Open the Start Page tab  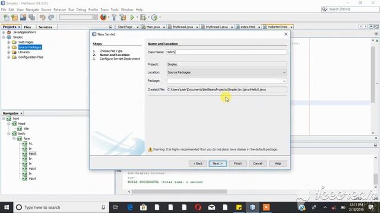point(125,27)
